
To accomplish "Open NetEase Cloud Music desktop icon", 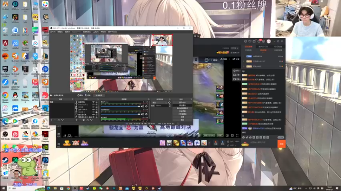I will tap(15, 135).
